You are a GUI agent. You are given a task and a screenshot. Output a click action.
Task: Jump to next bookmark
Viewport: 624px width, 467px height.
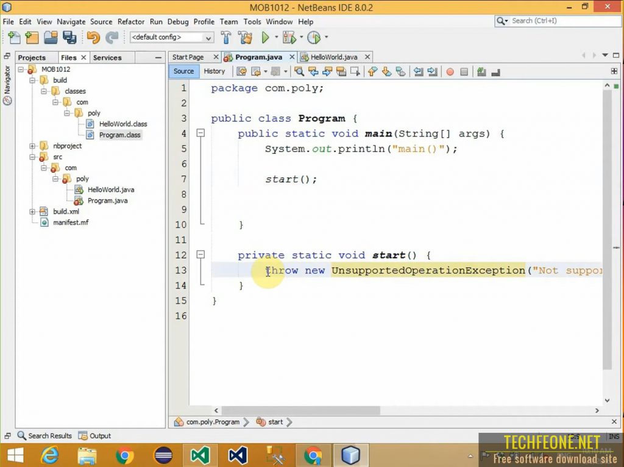[386, 72]
